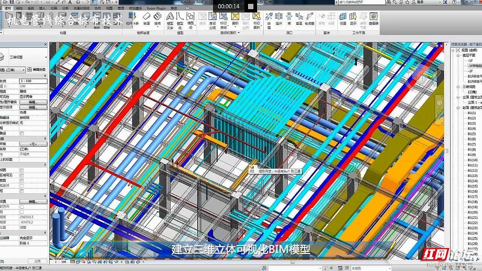The width and height of the screenshot is (482, 271).
Task: Open the 三维视图 type selector dropdown
Action: [x=46, y=57]
